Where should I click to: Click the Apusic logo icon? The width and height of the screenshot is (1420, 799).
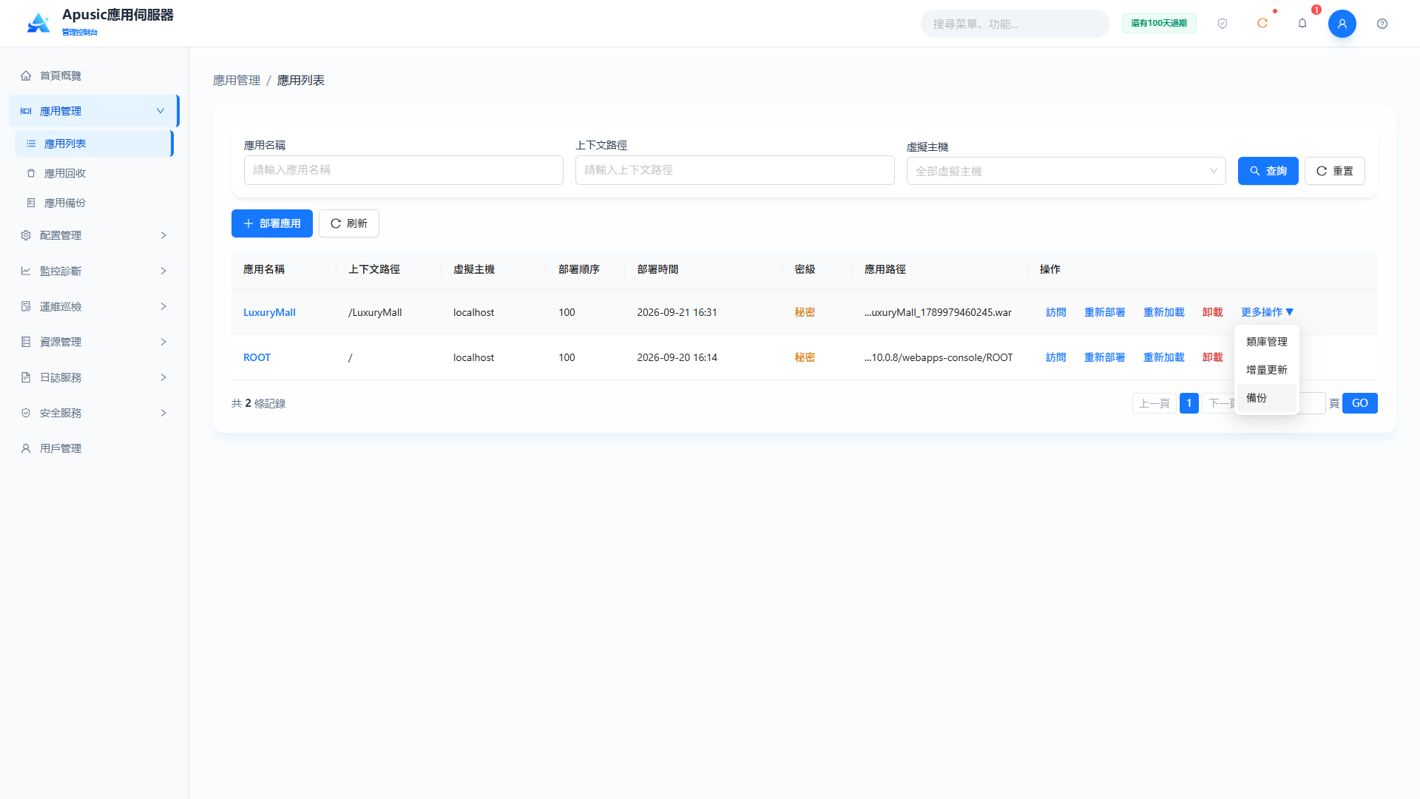38,23
